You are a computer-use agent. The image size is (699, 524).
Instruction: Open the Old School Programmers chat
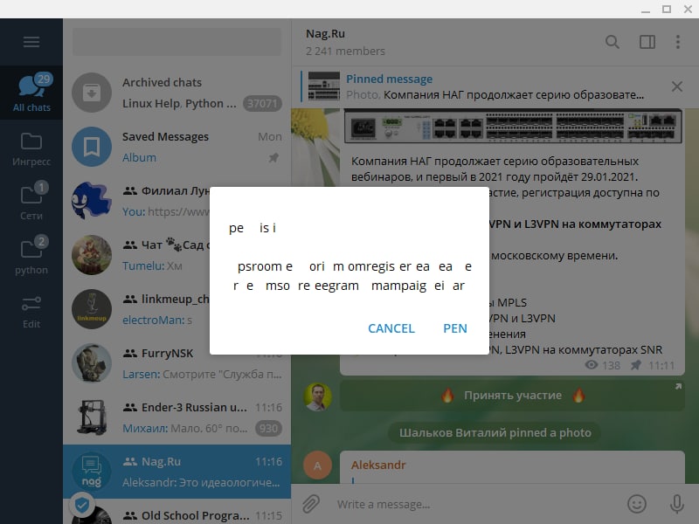[177, 513]
